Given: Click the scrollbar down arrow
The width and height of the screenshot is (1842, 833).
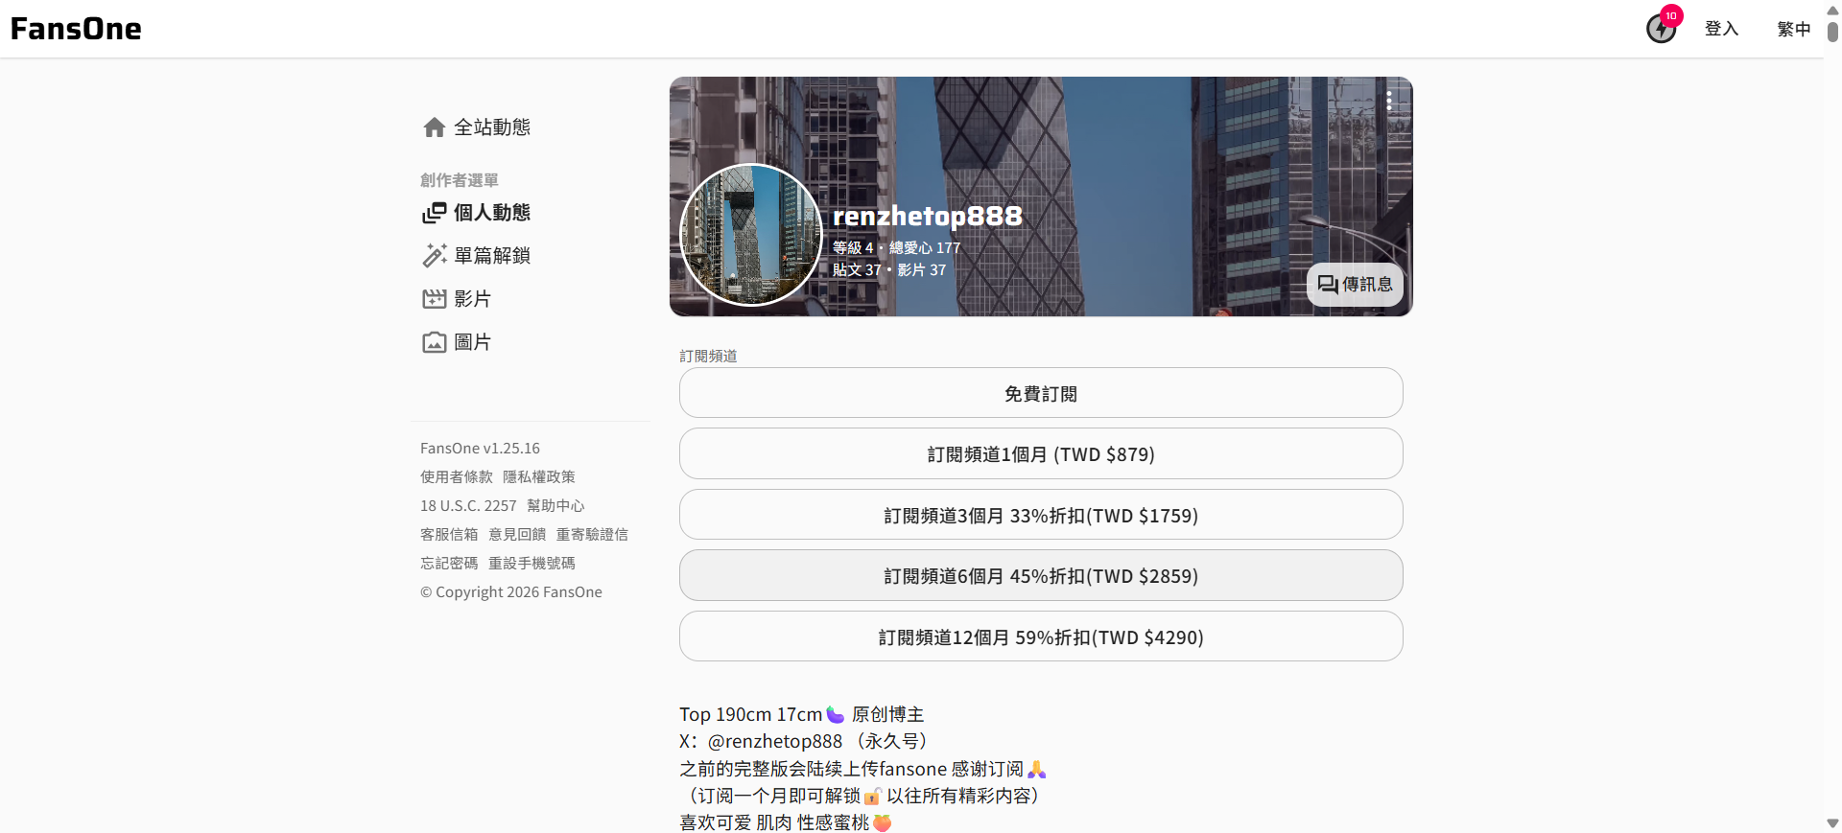Looking at the screenshot, I should (1832, 823).
